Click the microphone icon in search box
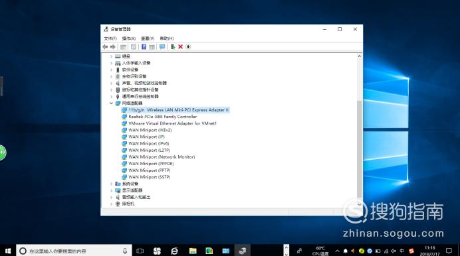The image size is (460, 256). (125, 251)
